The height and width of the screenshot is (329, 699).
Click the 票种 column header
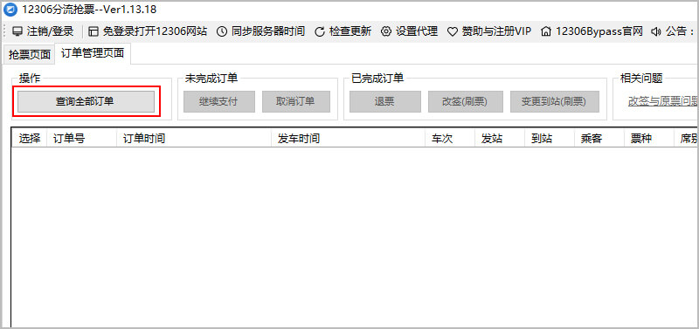tap(649, 139)
